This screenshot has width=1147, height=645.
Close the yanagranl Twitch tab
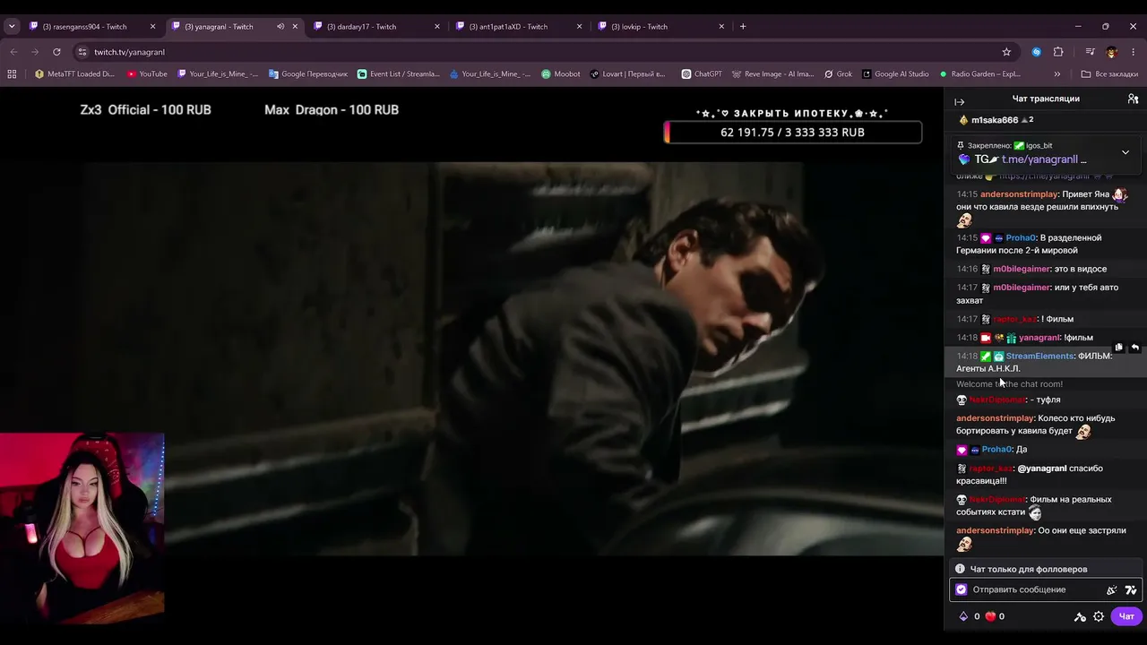tap(295, 27)
